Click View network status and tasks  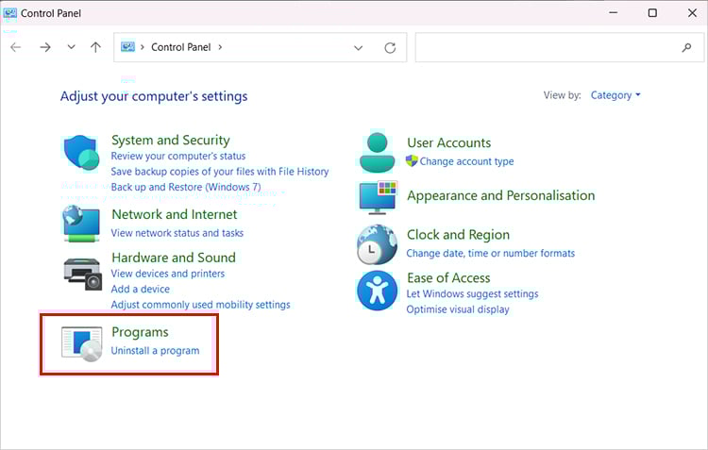coord(177,233)
